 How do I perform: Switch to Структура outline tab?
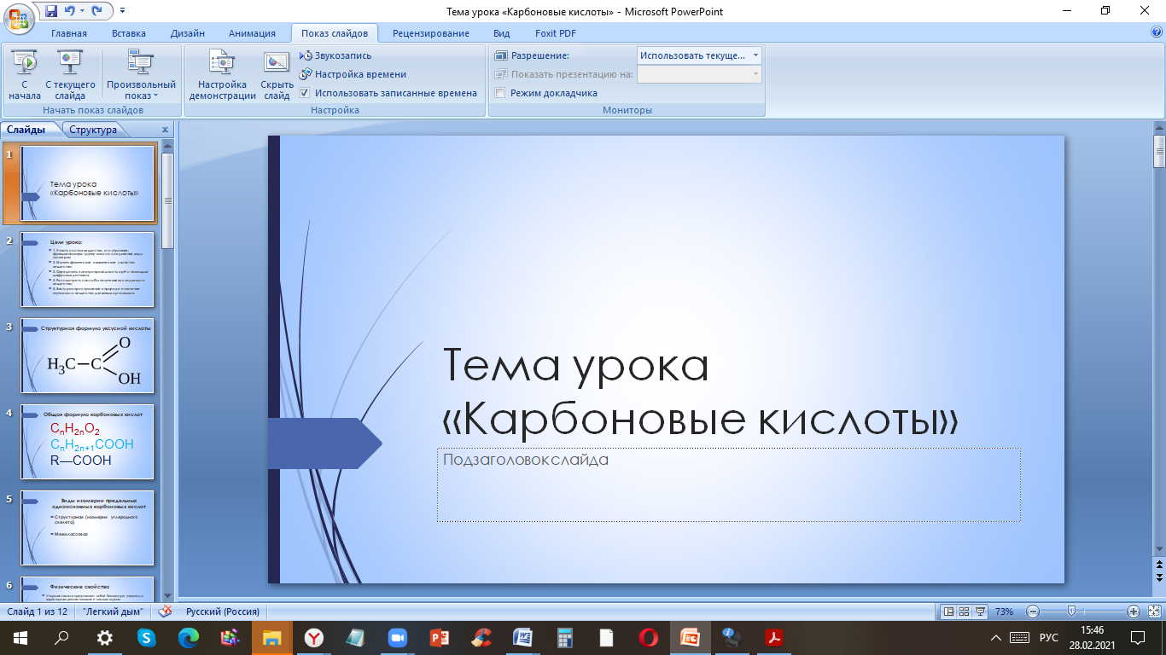(93, 130)
